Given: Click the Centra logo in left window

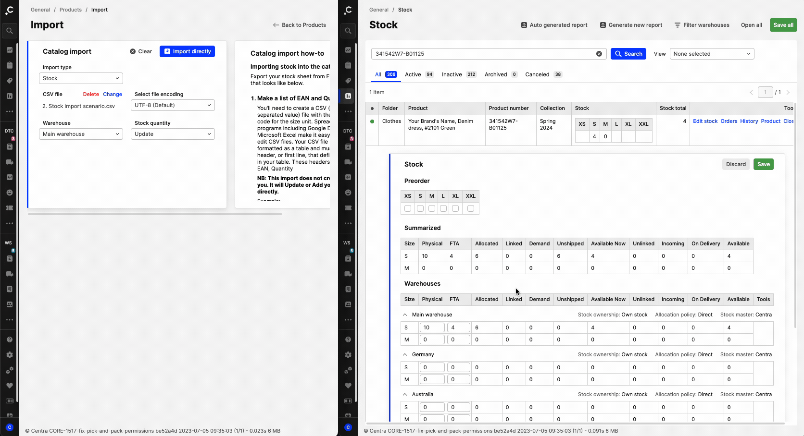Looking at the screenshot, I should tap(10, 10).
